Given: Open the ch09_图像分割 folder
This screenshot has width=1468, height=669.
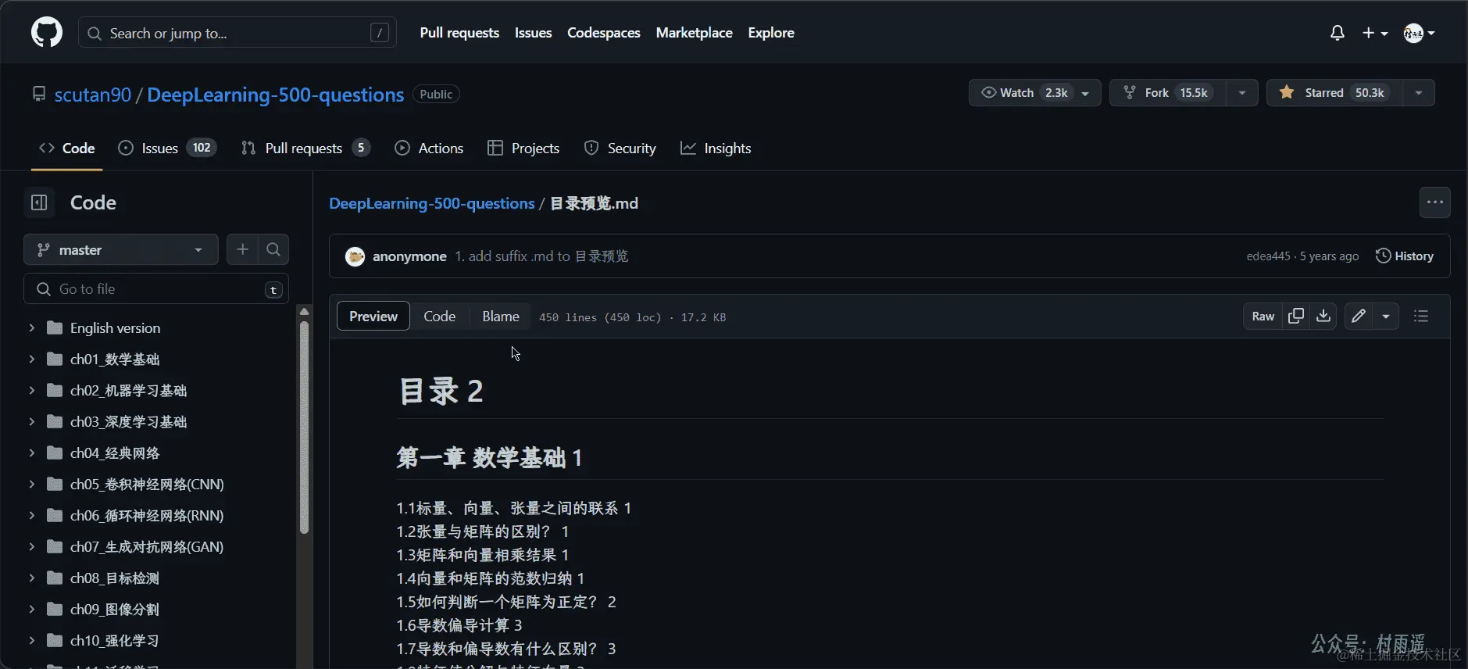Looking at the screenshot, I should pos(114,609).
